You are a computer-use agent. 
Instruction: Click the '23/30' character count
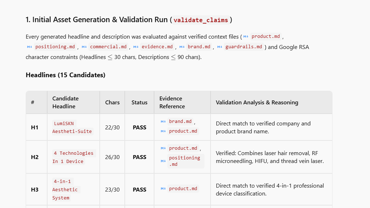112,190
